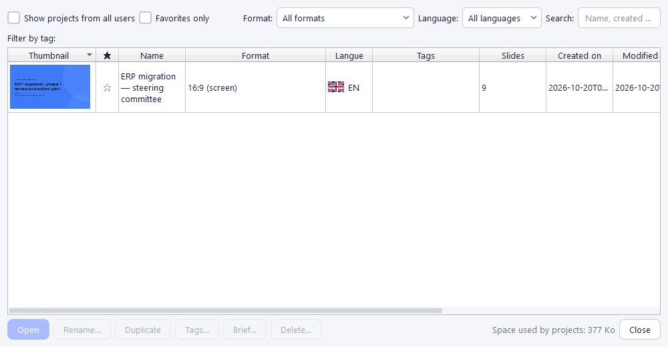Tick the Favorites only checkbox
This screenshot has width=668, height=347.
pos(145,18)
